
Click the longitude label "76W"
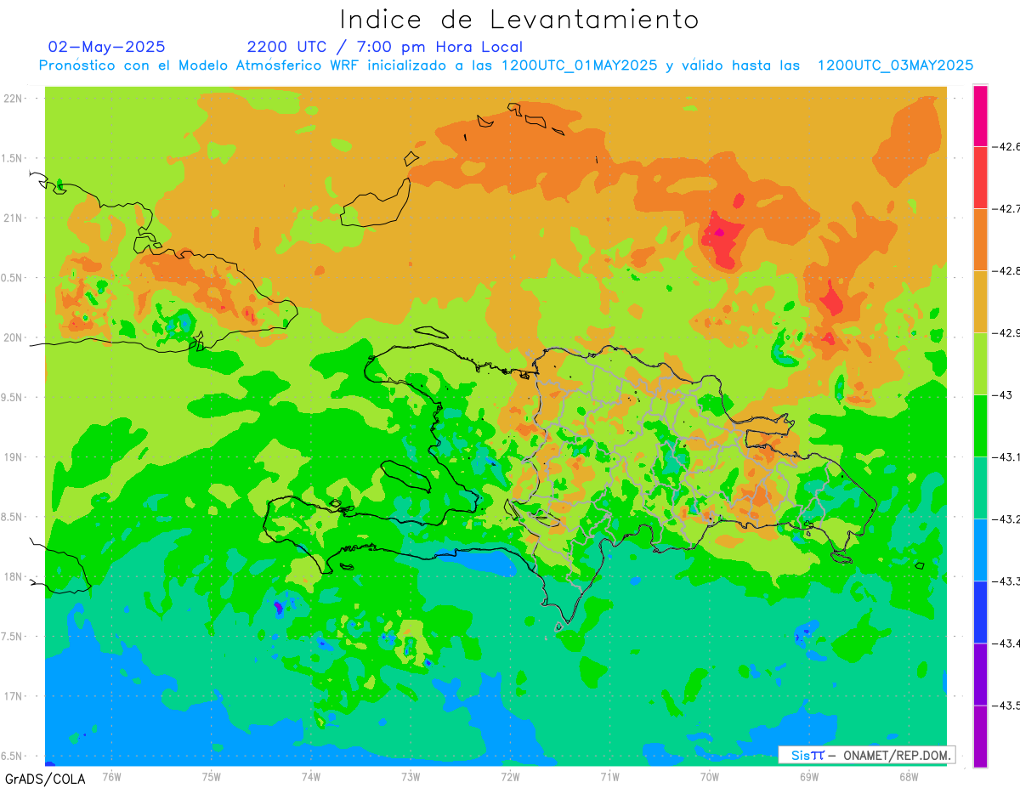coord(111,776)
